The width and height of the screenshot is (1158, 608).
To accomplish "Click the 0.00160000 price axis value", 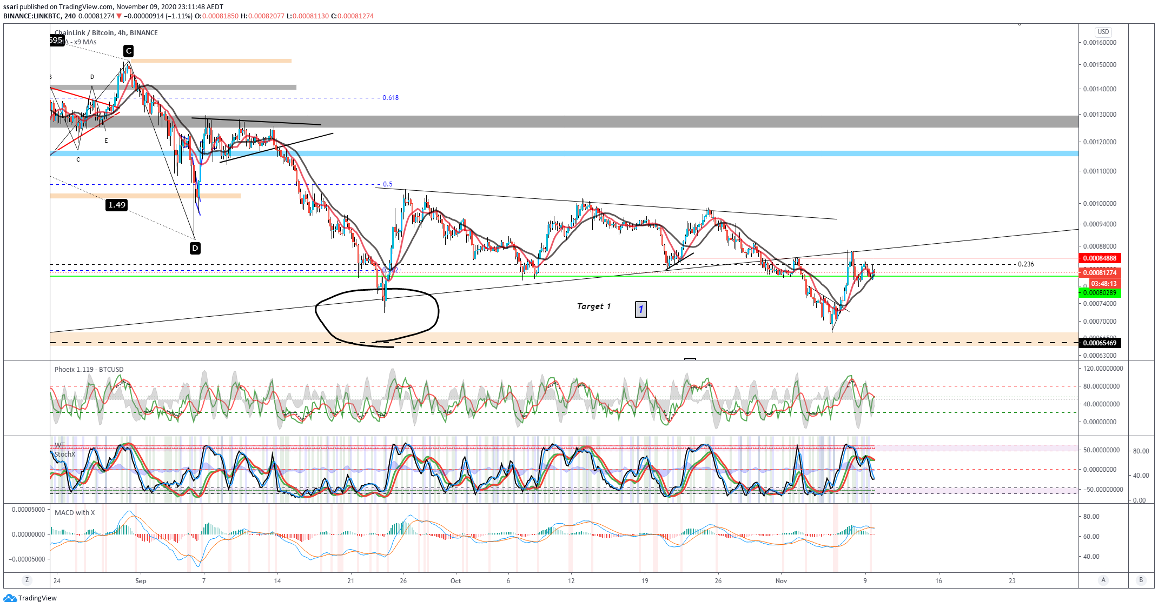I will tap(1100, 43).
